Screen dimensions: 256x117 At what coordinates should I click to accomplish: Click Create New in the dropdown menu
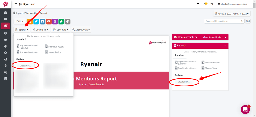(26, 66)
